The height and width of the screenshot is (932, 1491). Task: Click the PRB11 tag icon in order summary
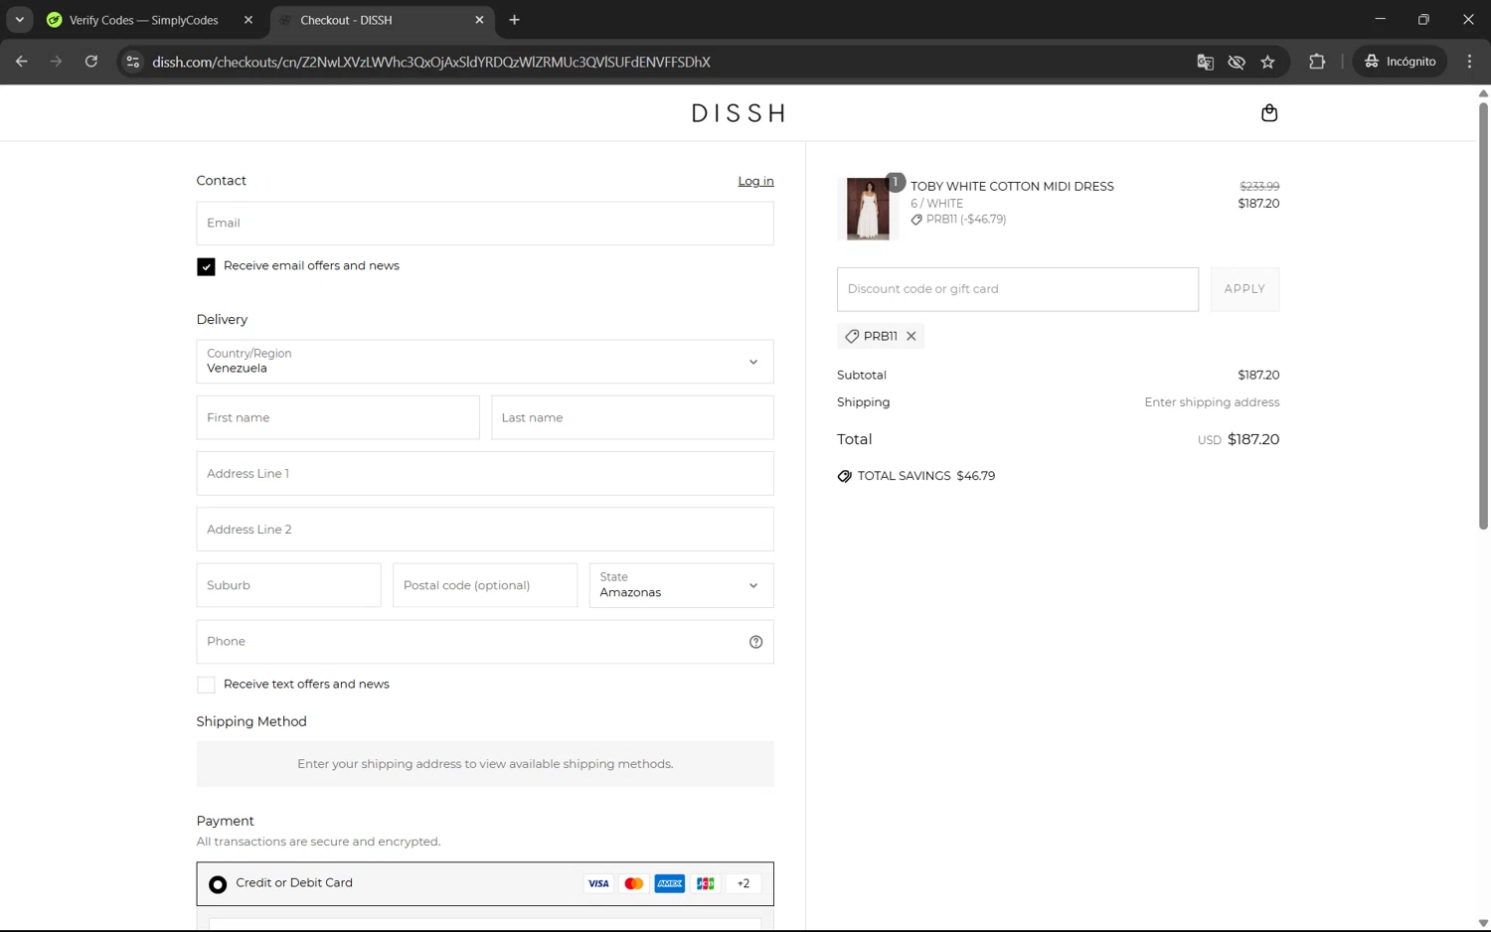pos(916,220)
